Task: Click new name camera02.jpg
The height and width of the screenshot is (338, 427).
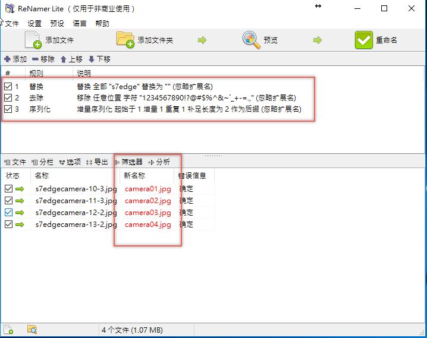Action: pyautogui.click(x=148, y=201)
